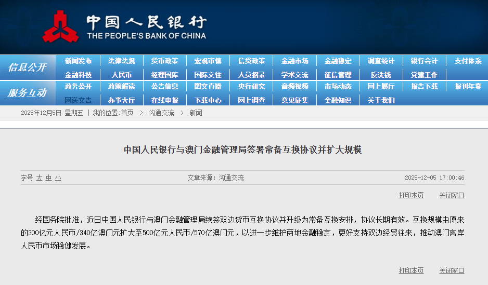
Task: Set font size to 大 (large)
Action: (39, 178)
